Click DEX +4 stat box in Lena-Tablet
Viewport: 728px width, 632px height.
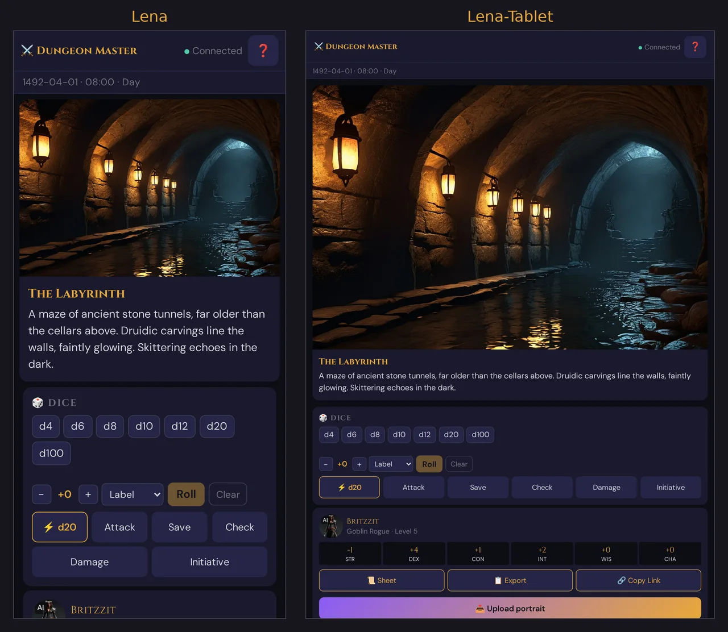tap(414, 554)
